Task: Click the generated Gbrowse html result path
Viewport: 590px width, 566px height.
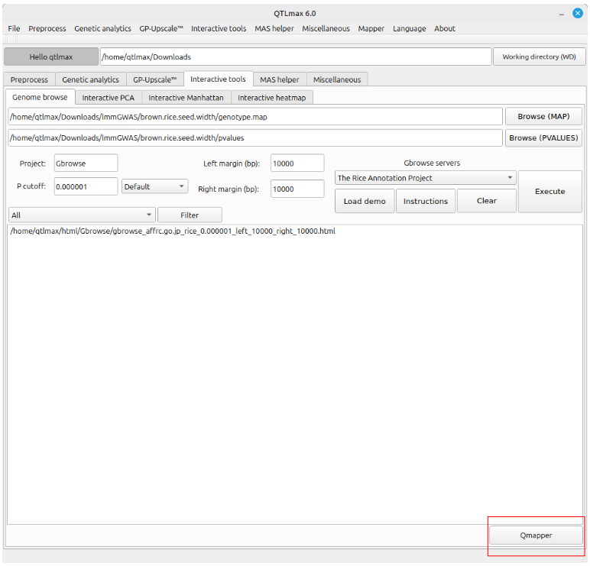Action: 173,231
